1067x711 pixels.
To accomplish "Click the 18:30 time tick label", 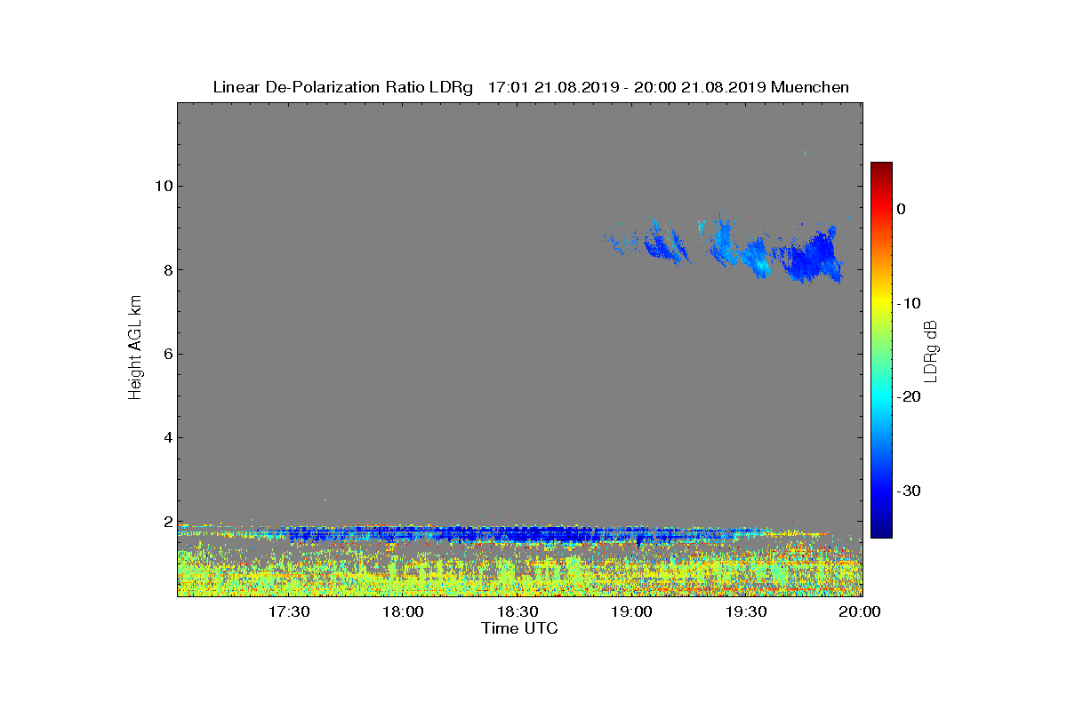I will click(x=518, y=611).
